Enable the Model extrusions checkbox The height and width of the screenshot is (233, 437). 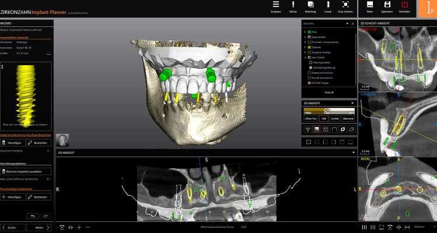pyautogui.click(x=309, y=77)
